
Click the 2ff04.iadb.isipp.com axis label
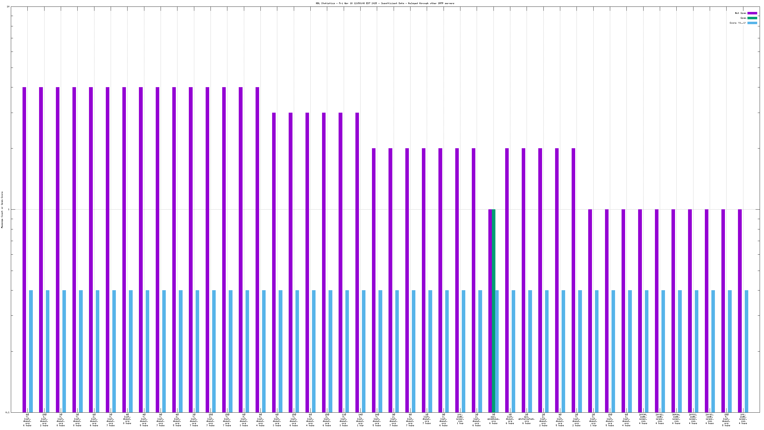click(x=643, y=419)
